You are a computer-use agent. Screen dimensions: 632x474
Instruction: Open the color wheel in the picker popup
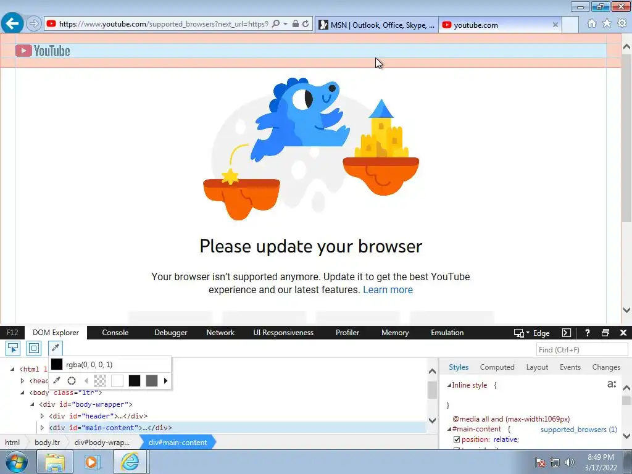pyautogui.click(x=72, y=380)
